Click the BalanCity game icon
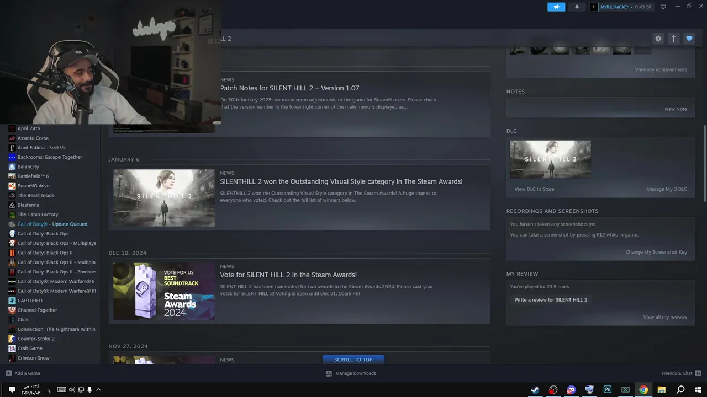Viewport: 707px width, 397px height. pos(12,167)
